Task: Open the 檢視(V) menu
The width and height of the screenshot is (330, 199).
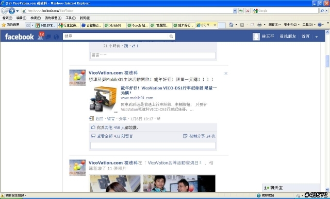Action: coord(36,18)
